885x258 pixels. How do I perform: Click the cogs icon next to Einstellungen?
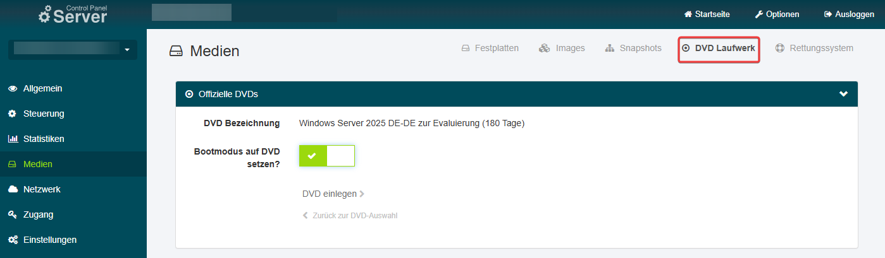13,240
